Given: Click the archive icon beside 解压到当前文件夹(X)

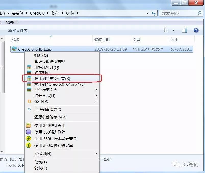Looking at the screenshot, I should click(x=29, y=78).
